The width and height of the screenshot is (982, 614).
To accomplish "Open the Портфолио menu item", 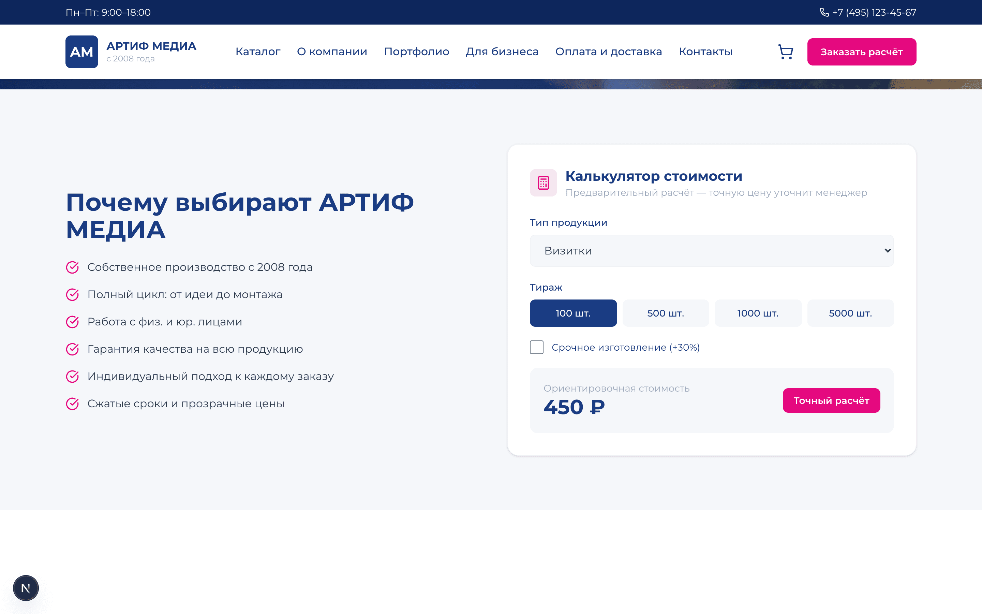I will click(x=416, y=52).
